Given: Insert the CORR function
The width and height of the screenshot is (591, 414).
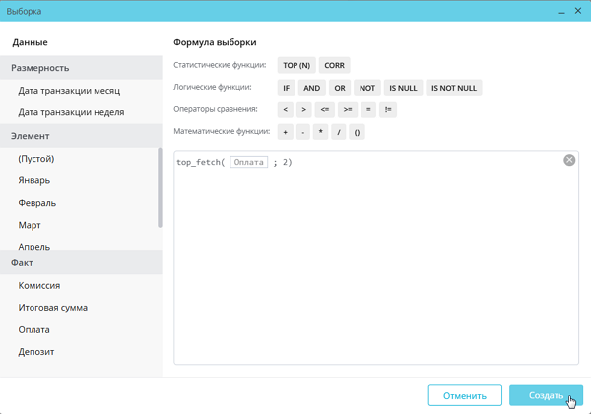Looking at the screenshot, I should [334, 65].
